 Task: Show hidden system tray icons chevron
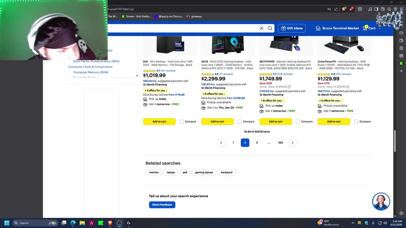(x=353, y=223)
